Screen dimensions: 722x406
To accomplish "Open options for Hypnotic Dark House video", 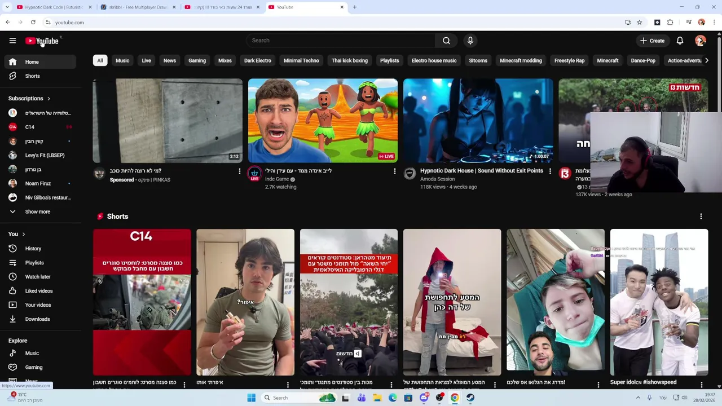I will click(550, 171).
